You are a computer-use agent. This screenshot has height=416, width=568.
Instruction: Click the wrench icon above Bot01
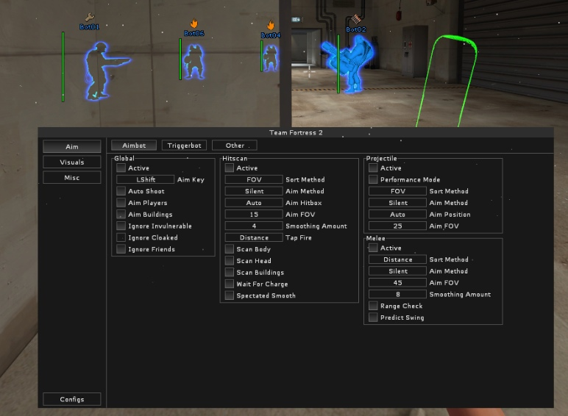90,17
